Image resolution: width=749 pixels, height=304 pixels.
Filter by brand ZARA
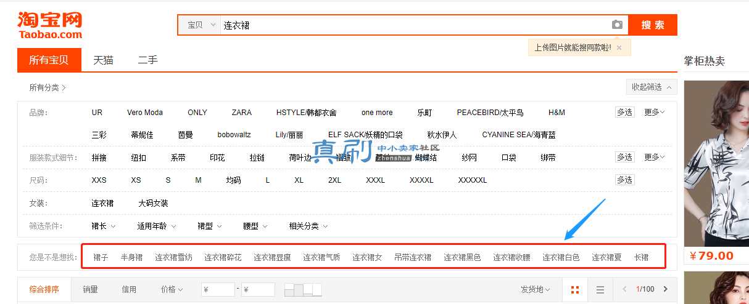pyautogui.click(x=242, y=113)
